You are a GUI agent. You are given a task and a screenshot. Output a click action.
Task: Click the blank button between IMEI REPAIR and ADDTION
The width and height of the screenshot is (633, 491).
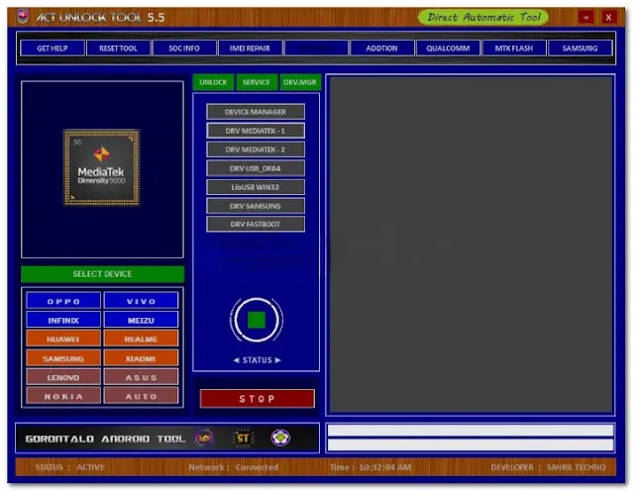click(316, 49)
